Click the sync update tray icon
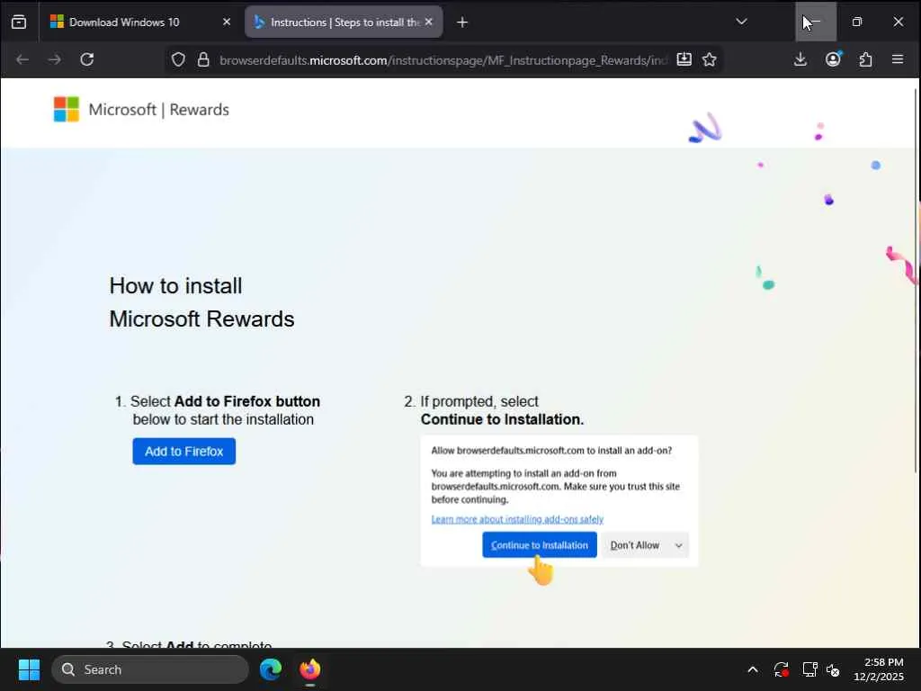This screenshot has width=921, height=691. tap(782, 669)
